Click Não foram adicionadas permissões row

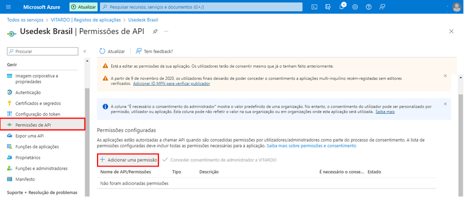coord(267,183)
